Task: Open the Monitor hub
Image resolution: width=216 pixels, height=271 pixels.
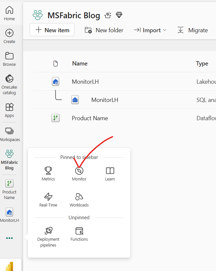Action: (x=79, y=174)
